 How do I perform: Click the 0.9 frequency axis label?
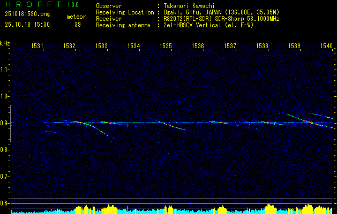tap(4, 123)
